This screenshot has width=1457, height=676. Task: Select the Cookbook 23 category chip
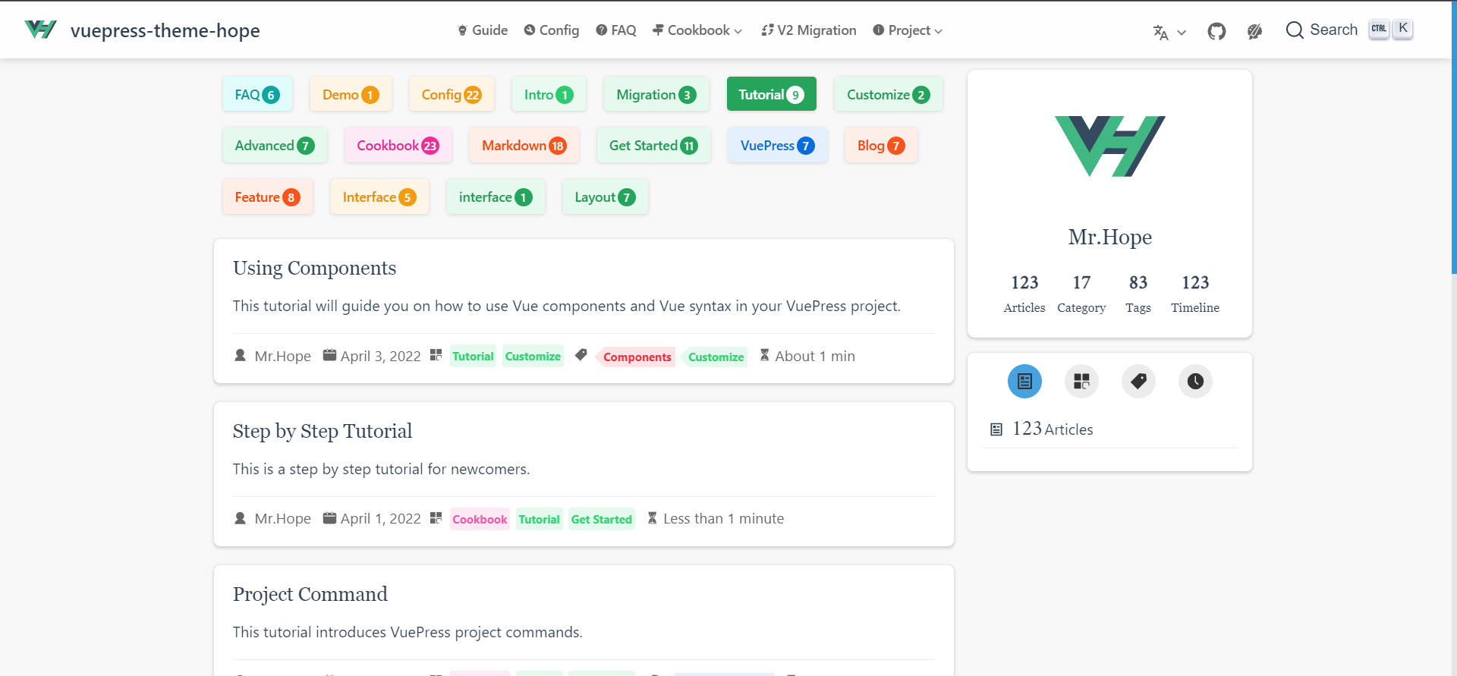[398, 145]
